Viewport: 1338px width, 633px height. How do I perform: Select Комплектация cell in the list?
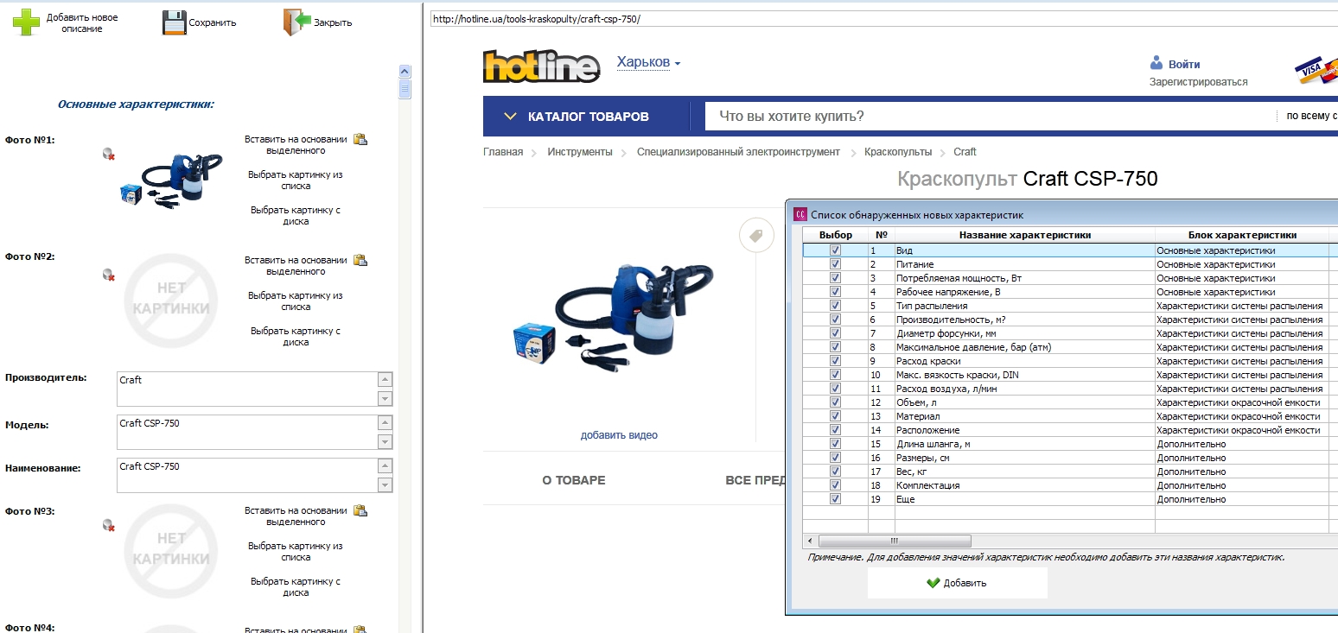(x=1024, y=485)
